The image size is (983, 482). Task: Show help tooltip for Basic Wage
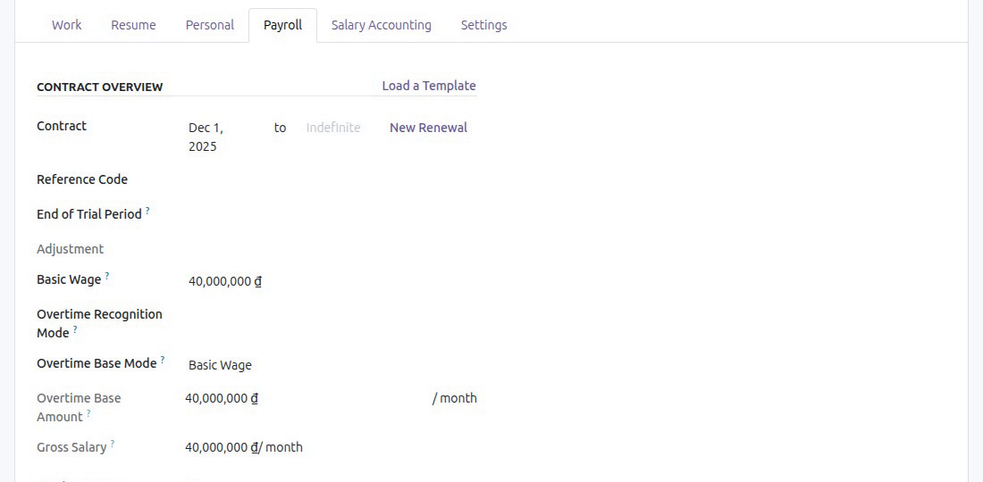(107, 276)
